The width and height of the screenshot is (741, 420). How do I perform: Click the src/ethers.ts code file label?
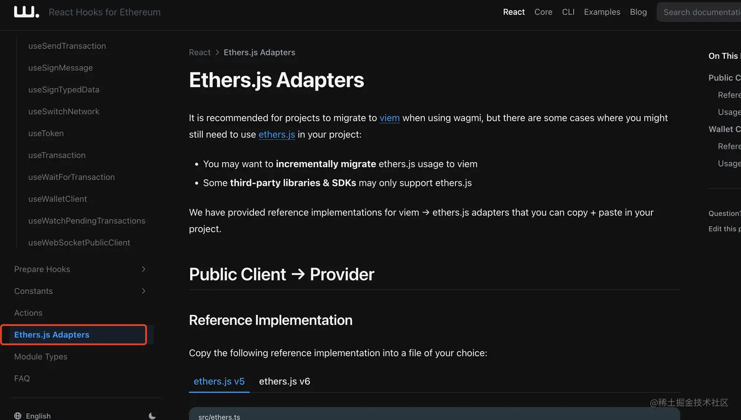pos(219,417)
